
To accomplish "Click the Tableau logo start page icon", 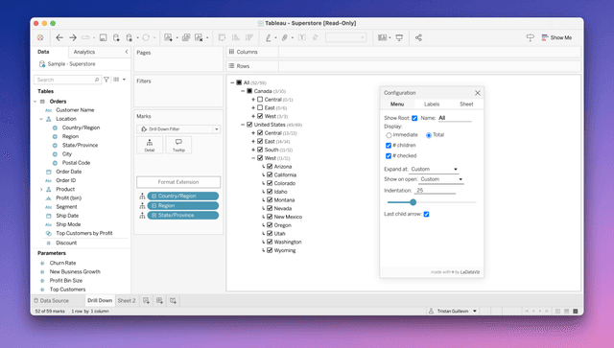I will 40,37.
